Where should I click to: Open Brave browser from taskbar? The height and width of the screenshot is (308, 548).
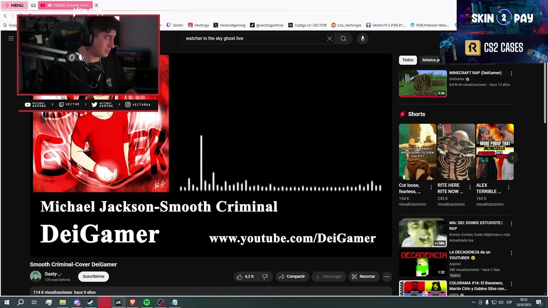132,302
